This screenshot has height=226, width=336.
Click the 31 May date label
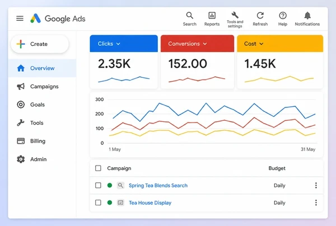(308, 149)
